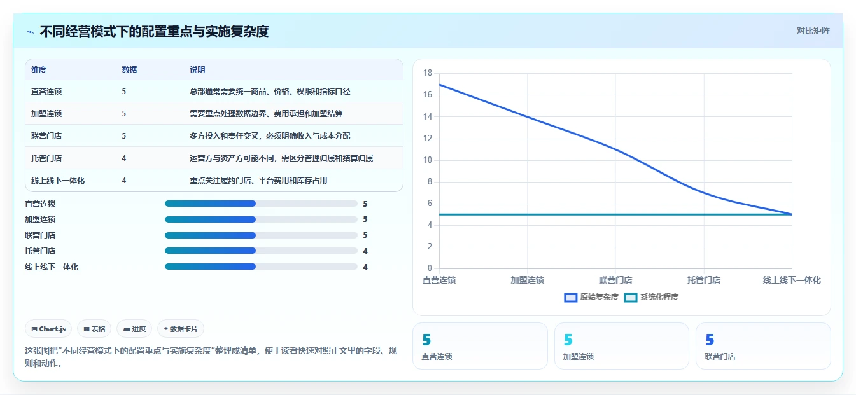Click the 加盟连锁 data card
The width and height of the screenshot is (856, 395).
[x=621, y=346]
